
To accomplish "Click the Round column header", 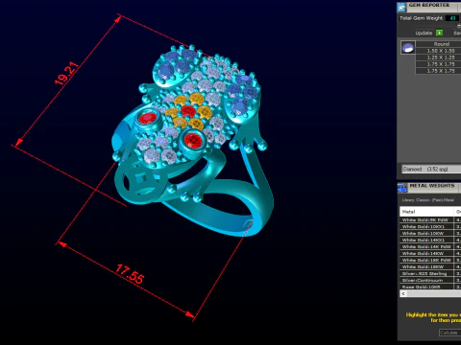I will 438,44.
